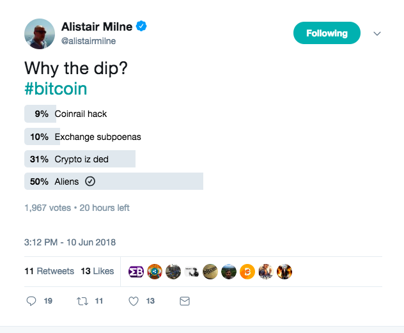This screenshot has height=333, width=404.
Task: Open Alistair Milne's profile photo
Action: [x=40, y=33]
